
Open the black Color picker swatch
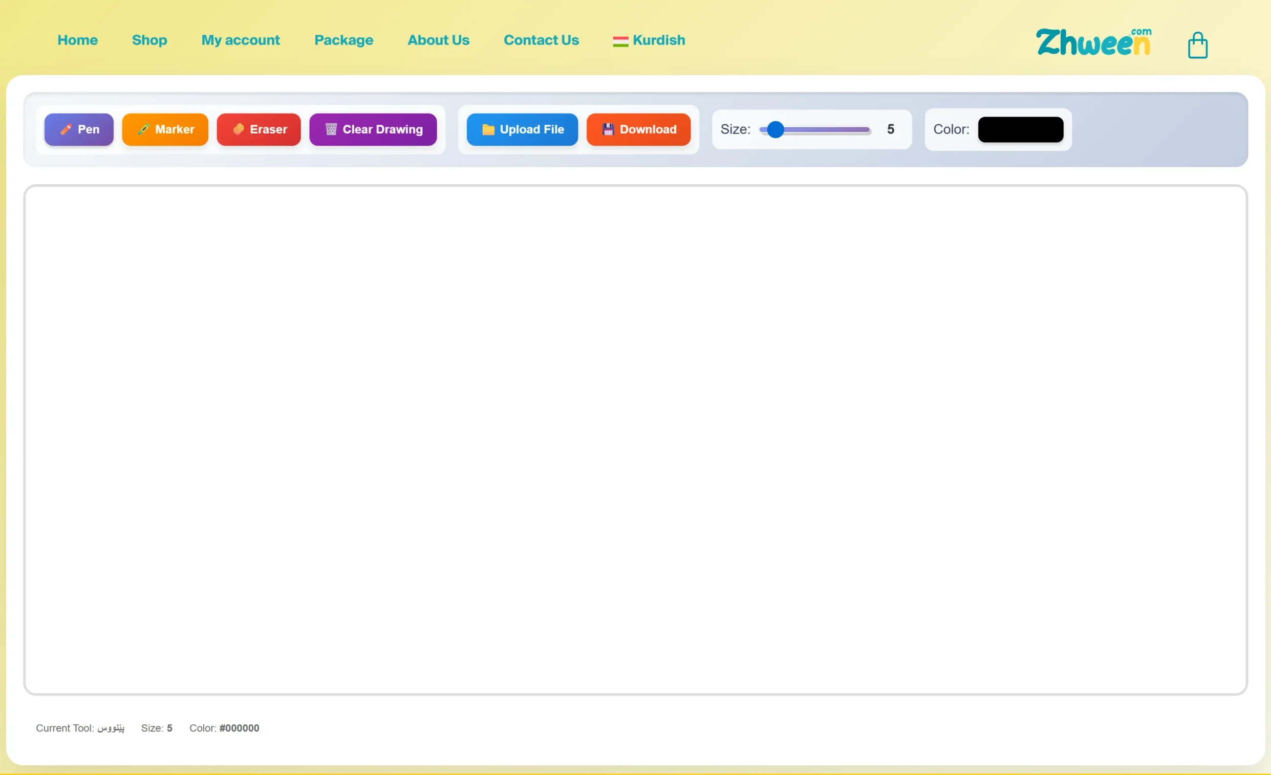[x=1020, y=129]
